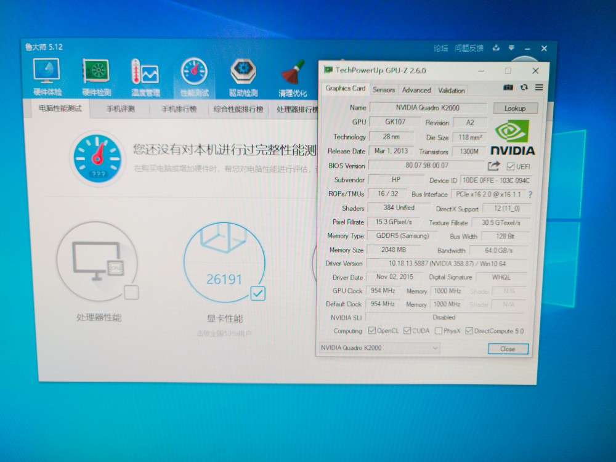Click the GPU-Z Close button

pos(508,349)
